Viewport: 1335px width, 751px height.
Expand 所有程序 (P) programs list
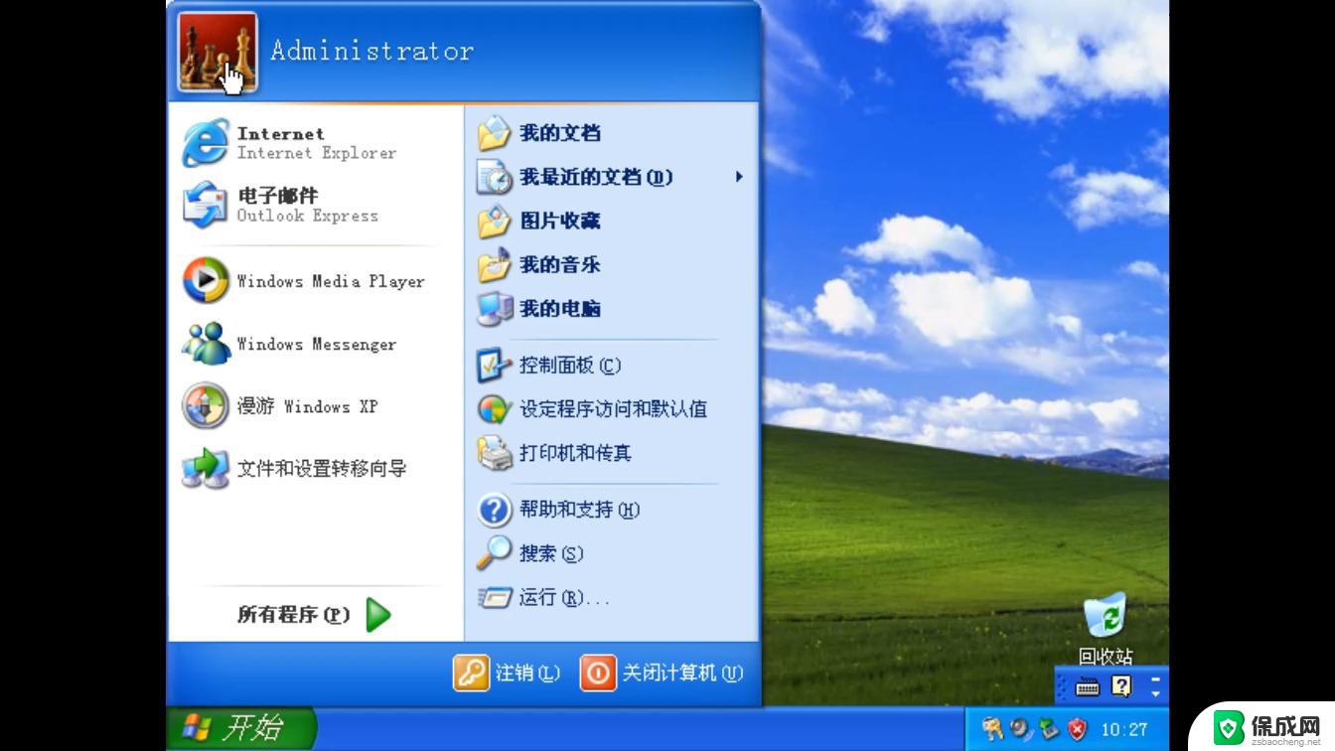(x=315, y=615)
